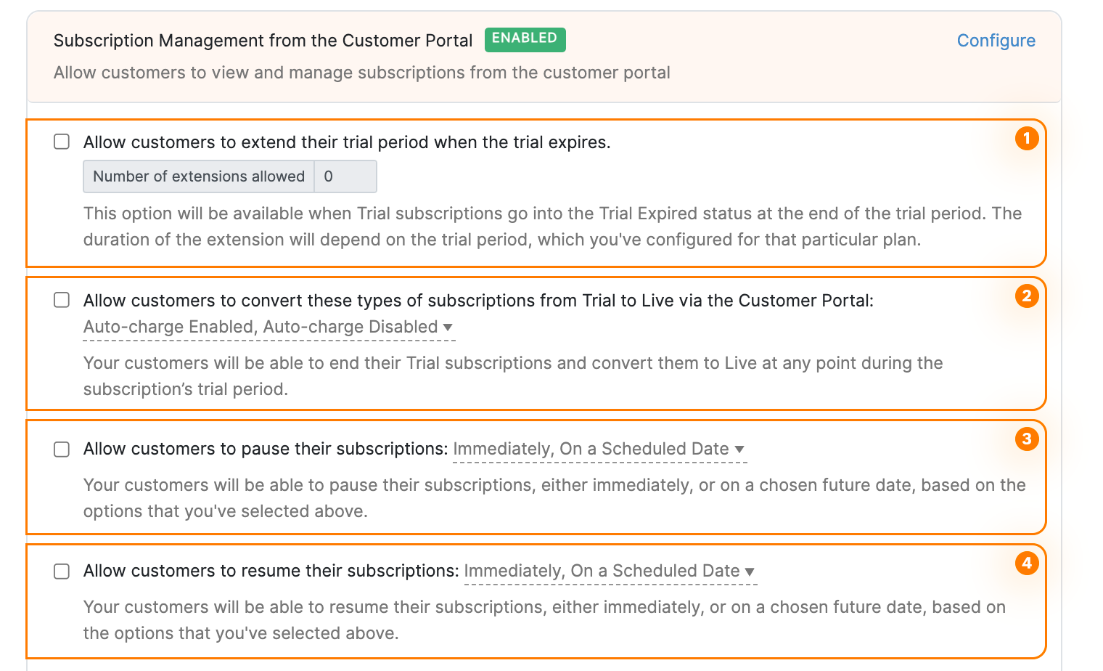
Task: Click the orange step 4 marker icon
Action: coord(1027,563)
